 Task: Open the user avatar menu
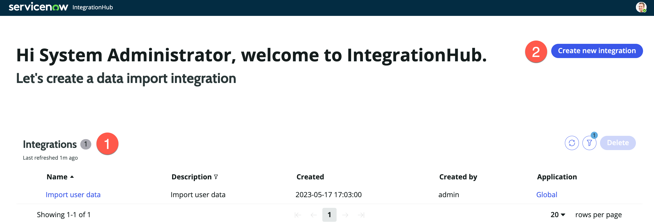[641, 7]
